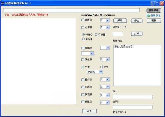Close the QQ漂流瓶极速版 window
The height and width of the screenshot is (117, 165).
tap(162, 3)
